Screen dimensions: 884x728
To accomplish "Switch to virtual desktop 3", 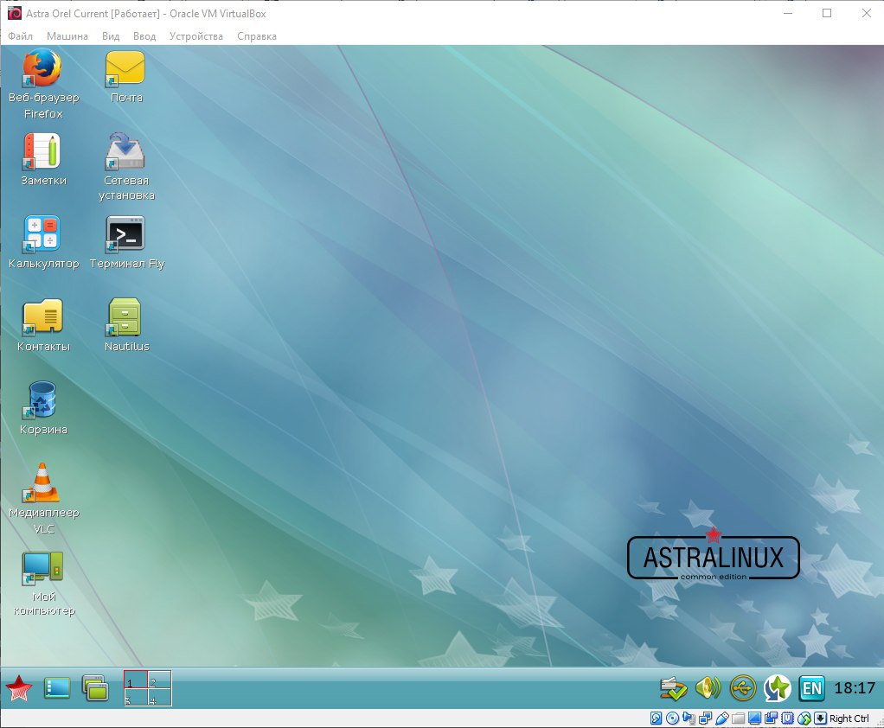I will [x=135, y=697].
